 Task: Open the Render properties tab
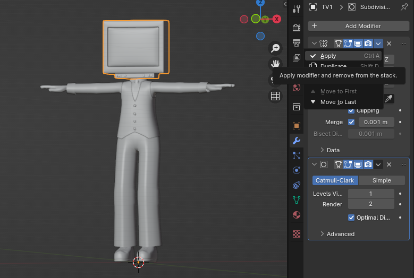click(296, 28)
